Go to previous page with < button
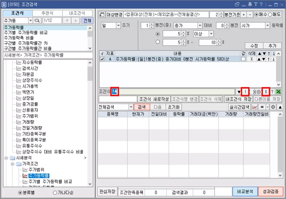Screen dimensions: 286x199 [x=67, y=21]
